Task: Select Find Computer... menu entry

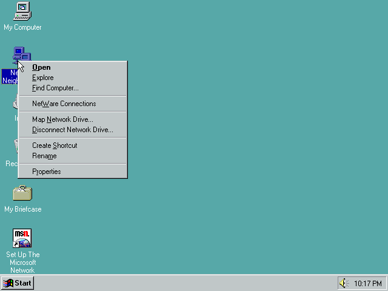Action: [73, 88]
